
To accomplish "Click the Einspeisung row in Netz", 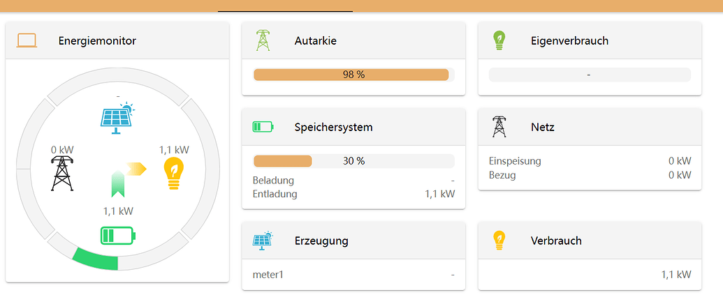I will coord(590,161).
